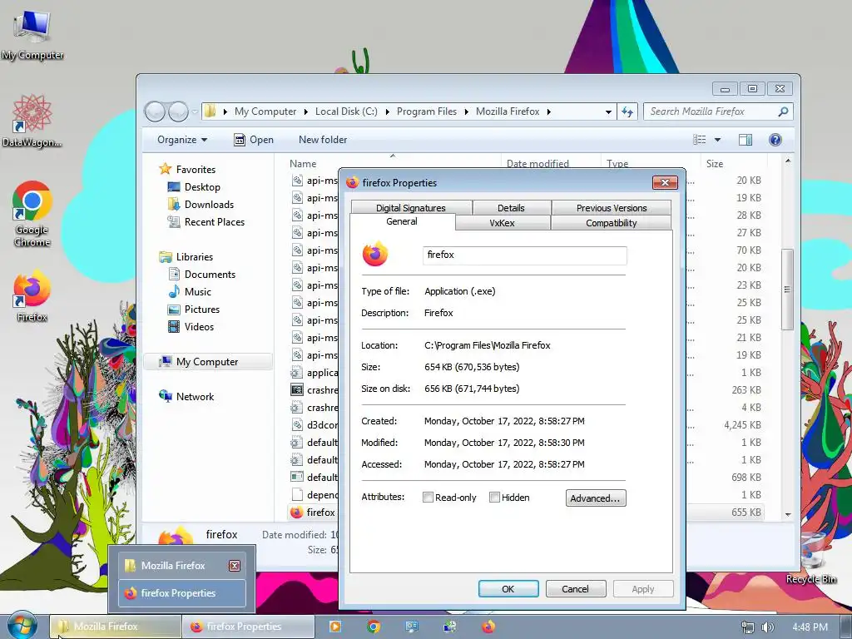The height and width of the screenshot is (639, 852).
Task: Click volume speaker tray icon
Action: (x=767, y=627)
